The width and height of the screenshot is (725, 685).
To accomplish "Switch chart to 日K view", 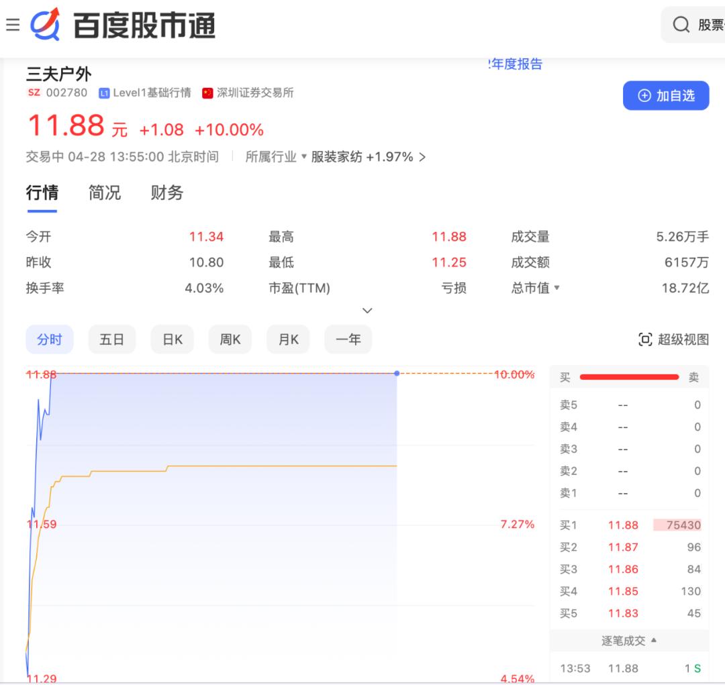I will [172, 339].
